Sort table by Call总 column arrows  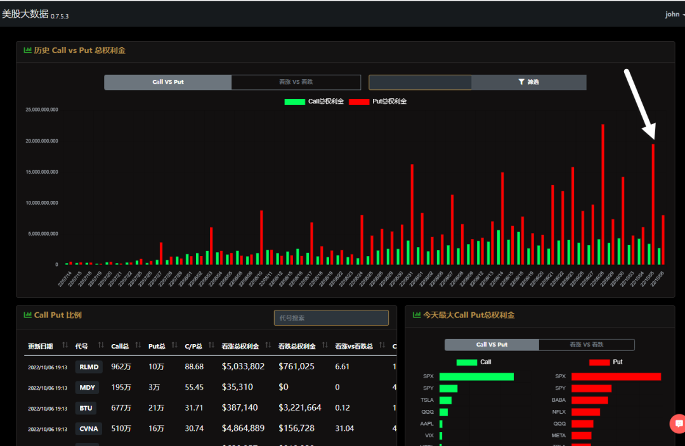point(138,345)
